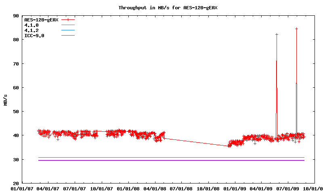Click the gray line sample beside 4.1.0
Image resolution: width=323 pixels, height=194 pixels.
pos(68,25)
